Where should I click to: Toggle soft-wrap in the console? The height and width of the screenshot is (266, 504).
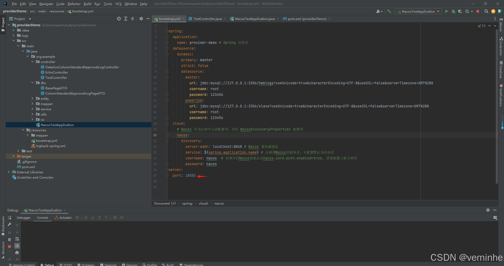click(17, 239)
